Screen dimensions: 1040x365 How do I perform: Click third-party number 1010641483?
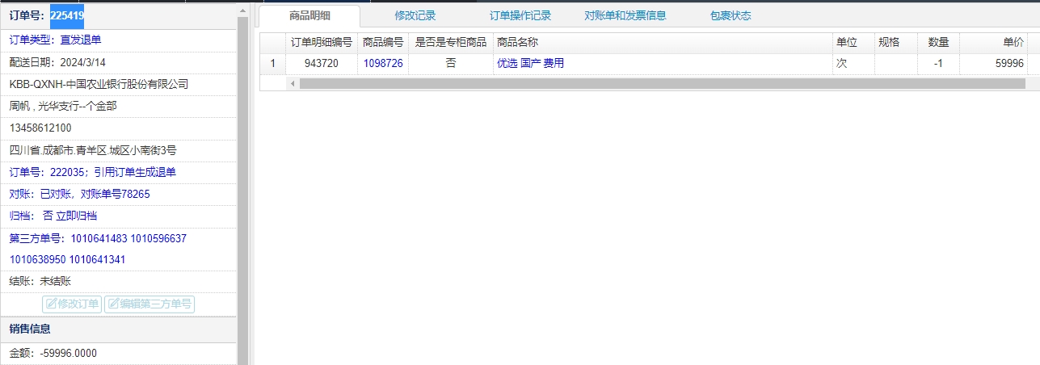pos(99,238)
